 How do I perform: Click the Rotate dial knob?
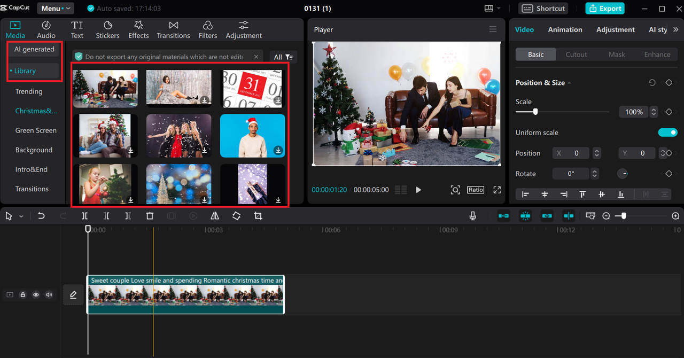point(623,174)
